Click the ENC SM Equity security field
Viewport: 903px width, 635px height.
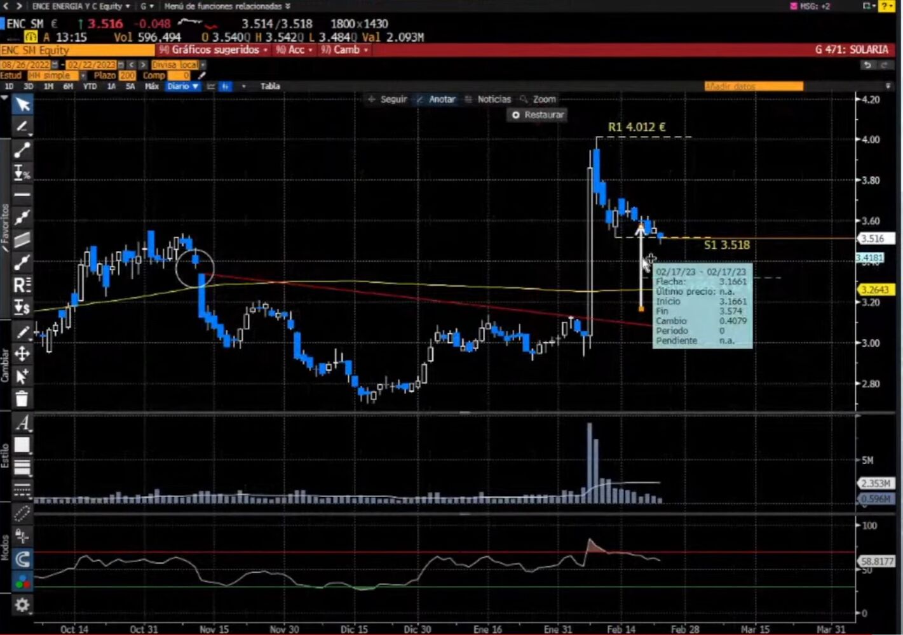point(77,50)
